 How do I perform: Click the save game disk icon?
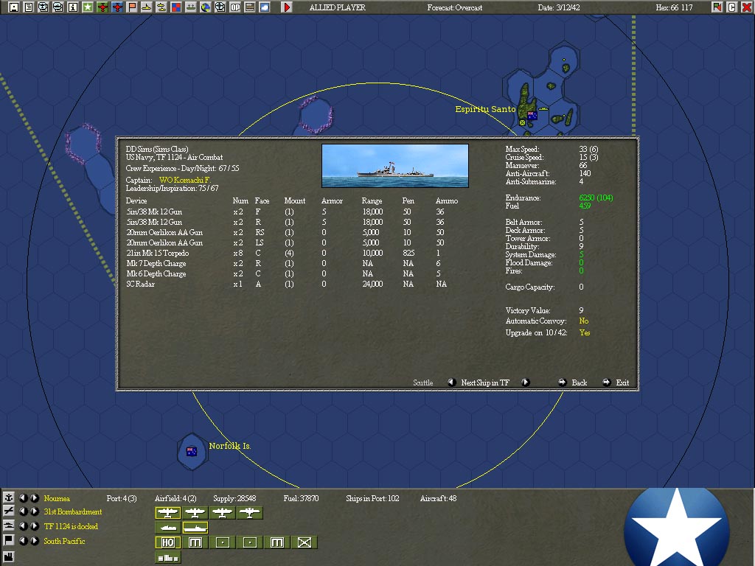pyautogui.click(x=13, y=7)
